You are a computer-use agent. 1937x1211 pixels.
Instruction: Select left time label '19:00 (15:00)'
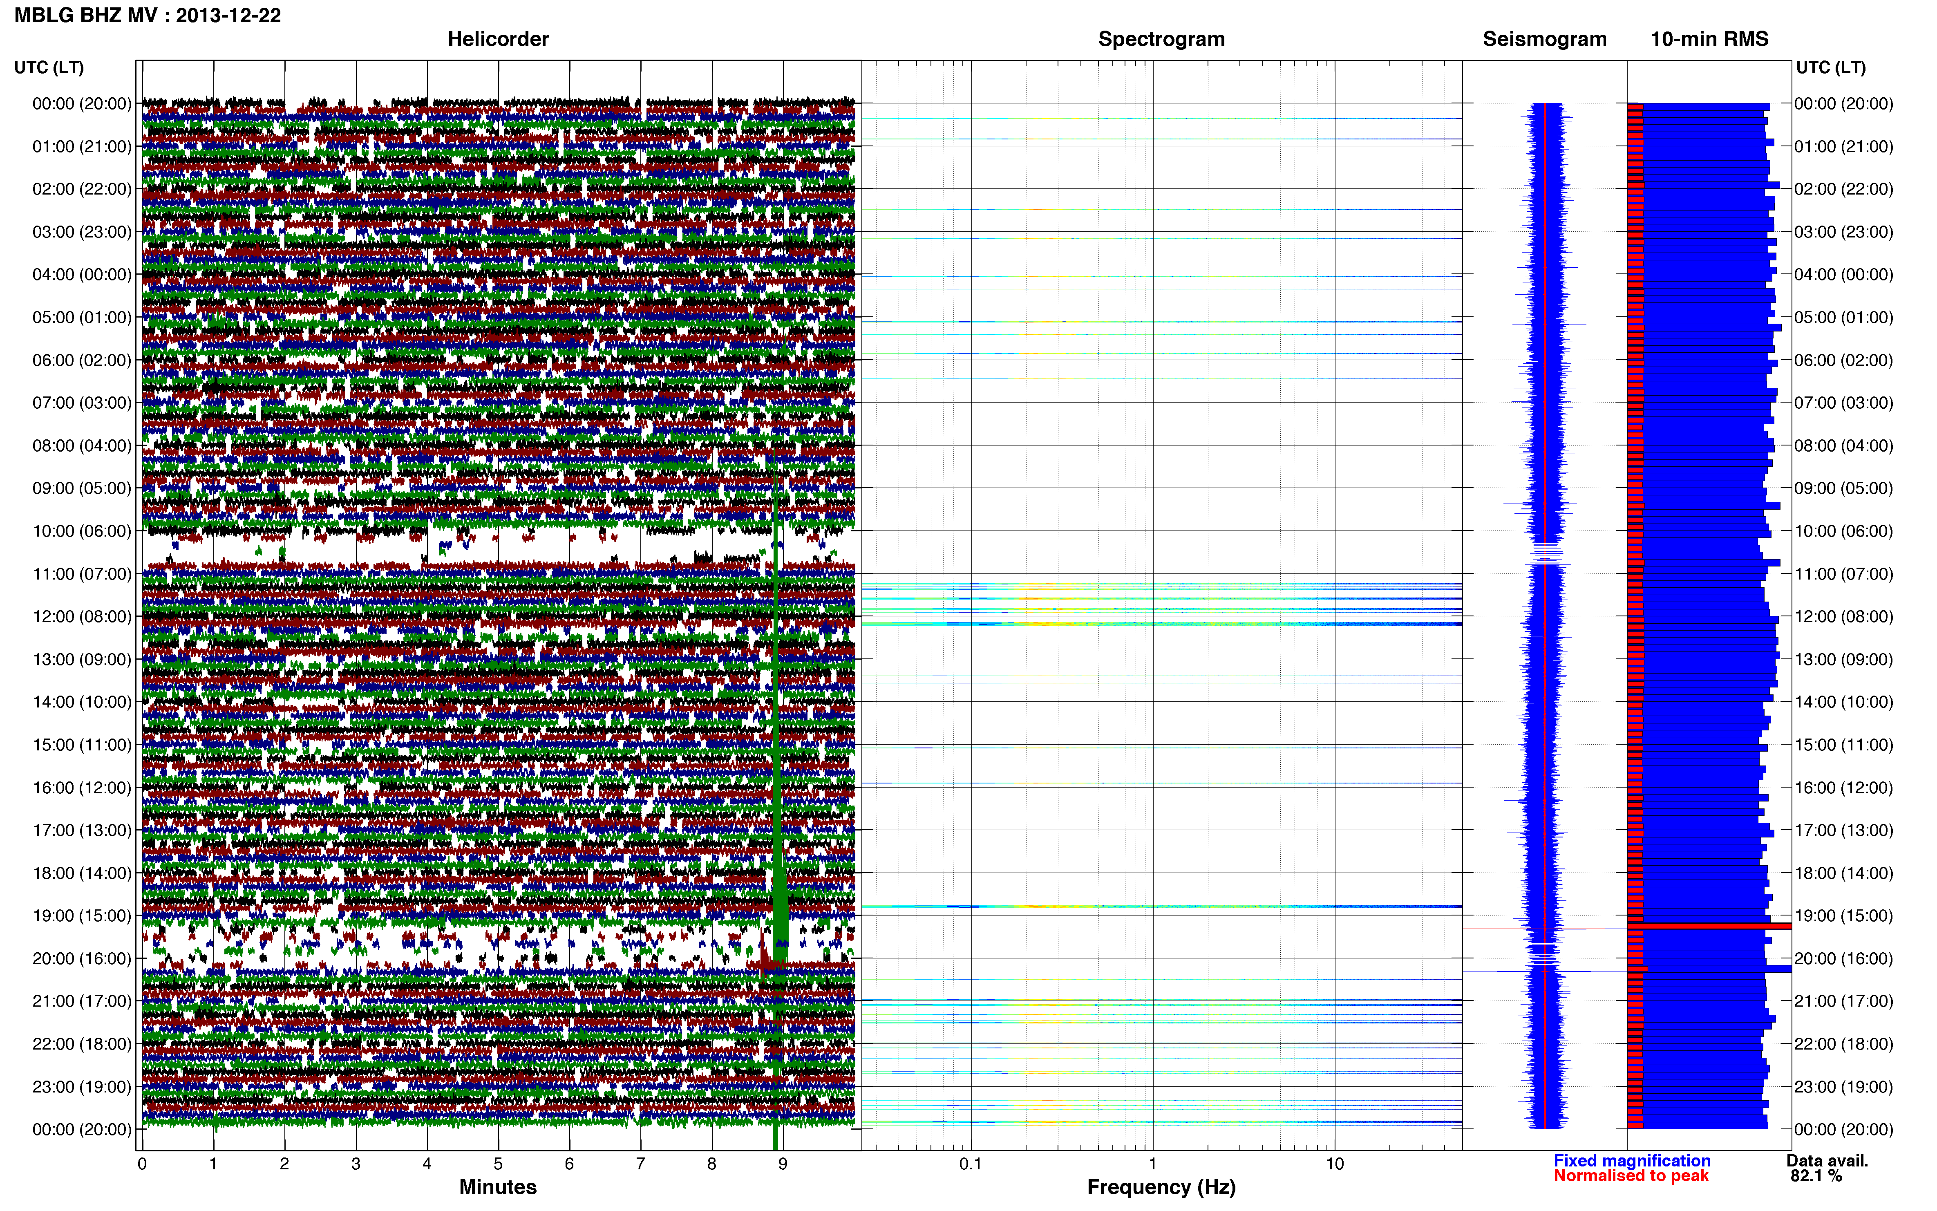82,916
